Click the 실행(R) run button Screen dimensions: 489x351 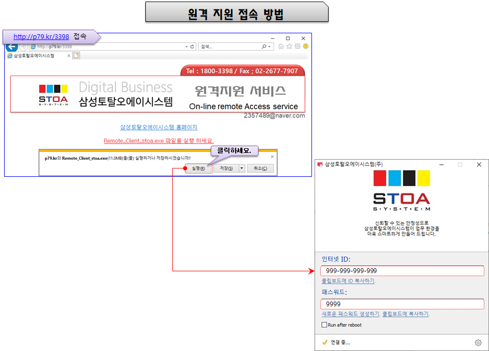pyautogui.click(x=199, y=168)
